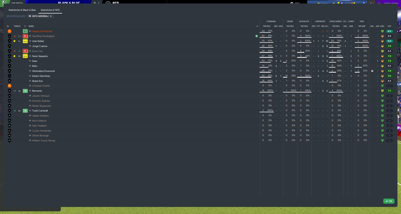
Task: Sort the table by NOME column
Action: 31,26
